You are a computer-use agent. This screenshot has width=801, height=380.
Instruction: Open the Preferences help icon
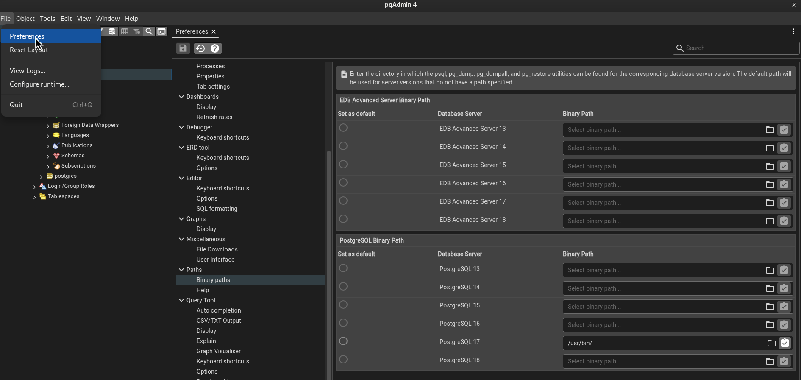(215, 48)
